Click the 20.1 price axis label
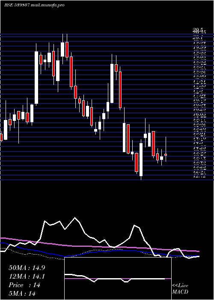This screenshot has width=214, height=300. [198, 38]
